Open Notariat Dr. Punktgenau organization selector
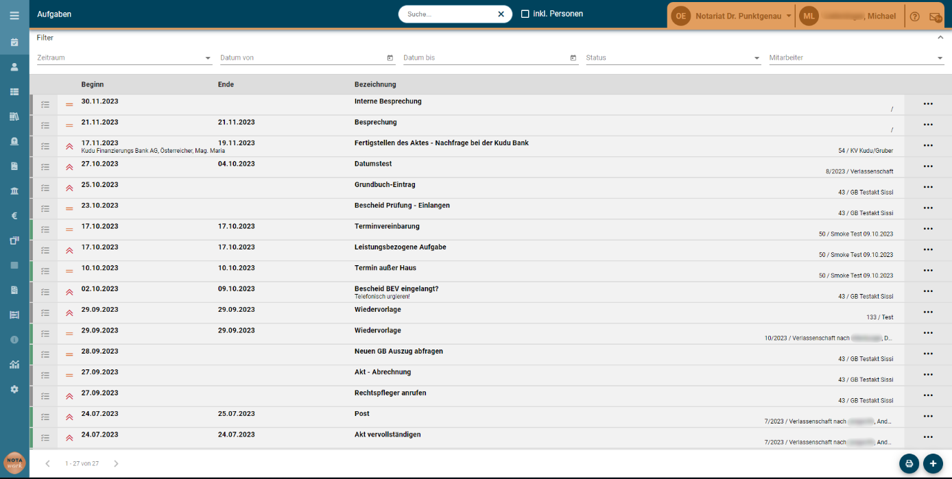The height and width of the screenshot is (479, 952). [x=731, y=16]
